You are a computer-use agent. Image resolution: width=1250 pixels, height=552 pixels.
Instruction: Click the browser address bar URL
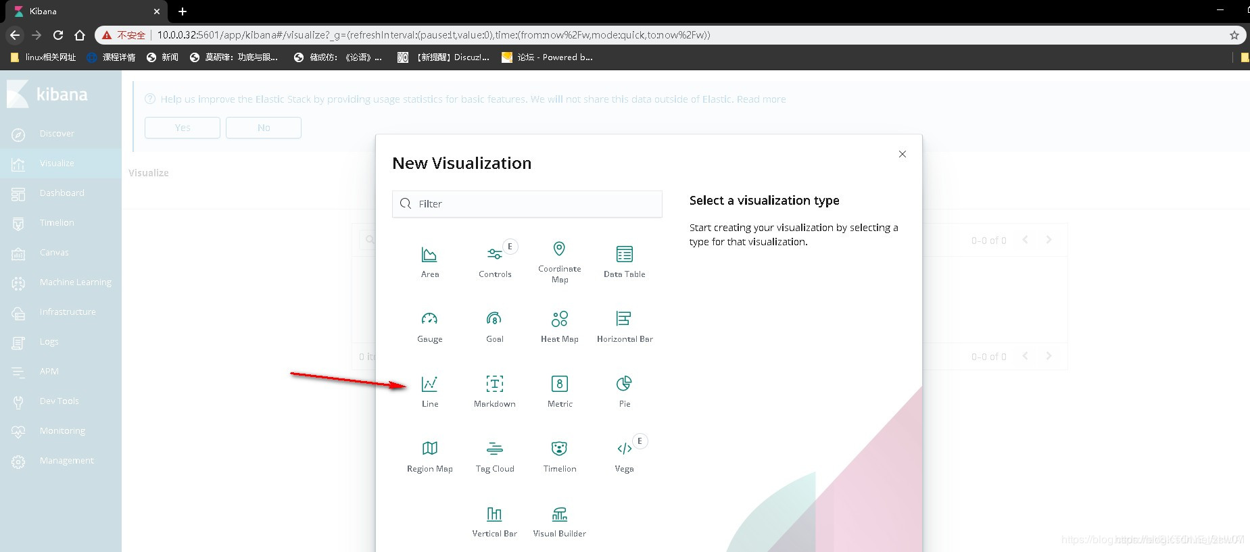pyautogui.click(x=433, y=35)
